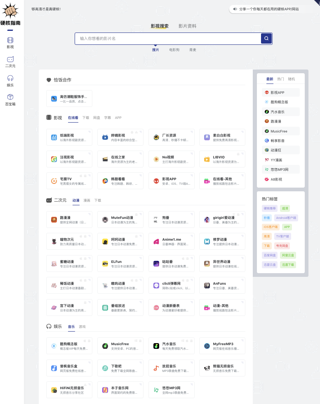
Task: Open the 动漫新番表 card
Action: pos(172,308)
